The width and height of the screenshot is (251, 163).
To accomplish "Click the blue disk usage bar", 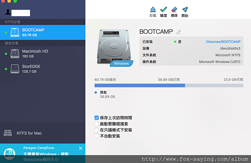I will click(140, 85).
